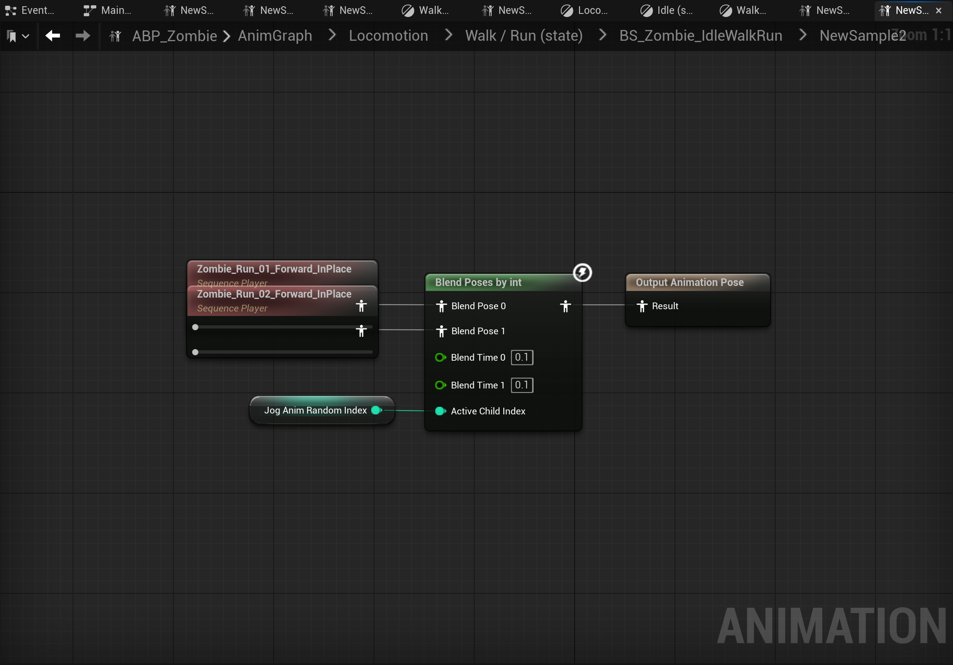The height and width of the screenshot is (665, 953).
Task: Click the Blend Pose 0 input pin
Action: coord(442,306)
